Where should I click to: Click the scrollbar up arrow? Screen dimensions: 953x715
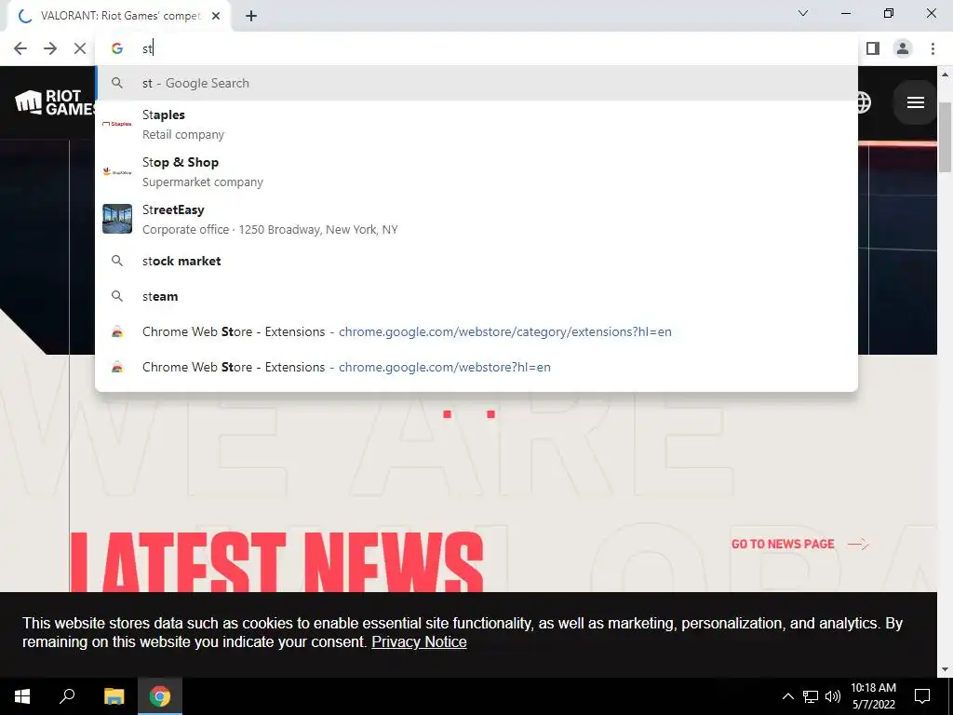(946, 74)
